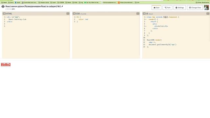Open the Learn bookmark folder

pyautogui.click(x=53, y=2)
